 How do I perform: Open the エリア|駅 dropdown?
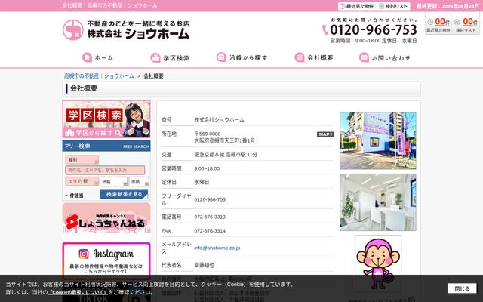coord(82,181)
